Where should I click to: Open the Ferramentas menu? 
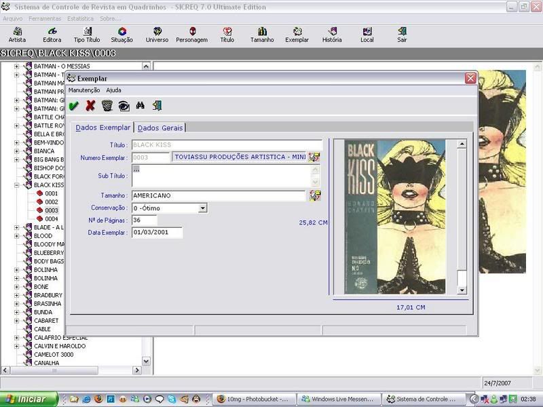(x=45, y=19)
